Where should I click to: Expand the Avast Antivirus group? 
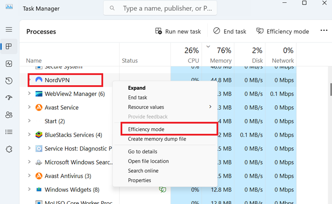[x=29, y=175]
